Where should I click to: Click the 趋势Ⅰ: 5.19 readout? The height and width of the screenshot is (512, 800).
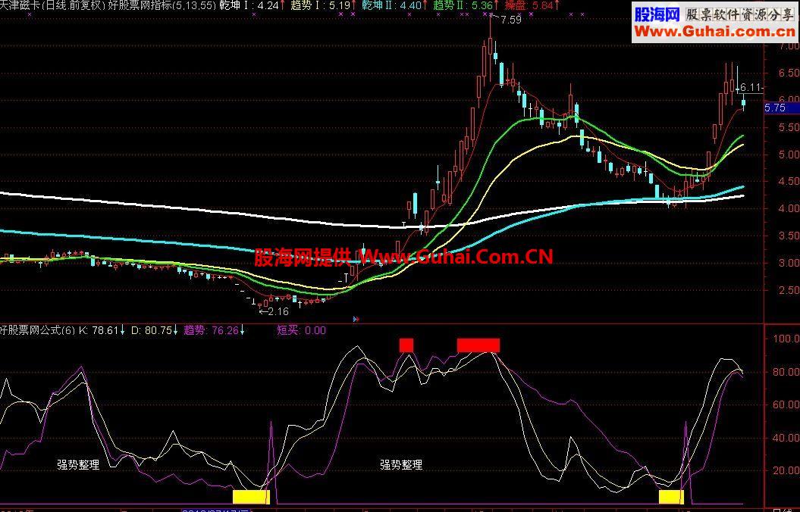pyautogui.click(x=324, y=6)
